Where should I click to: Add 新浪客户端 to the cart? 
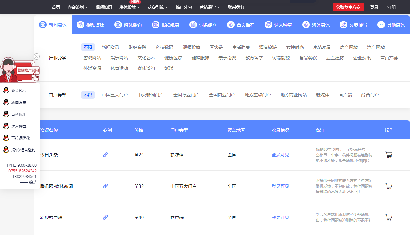click(x=388, y=217)
